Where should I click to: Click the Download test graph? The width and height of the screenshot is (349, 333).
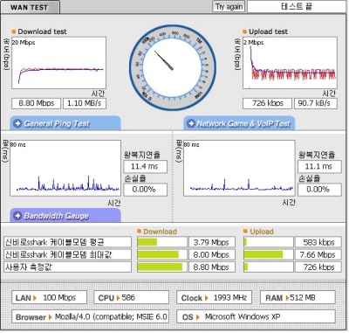click(58, 63)
